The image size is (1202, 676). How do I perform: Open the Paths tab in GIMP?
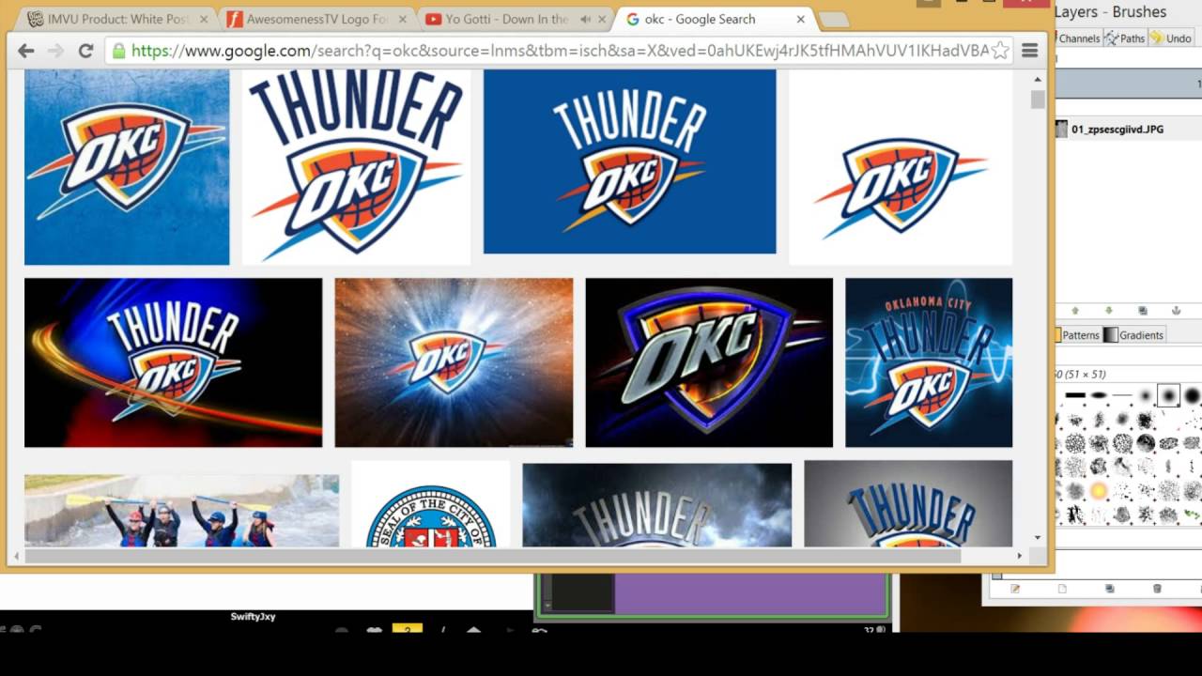click(x=1125, y=38)
